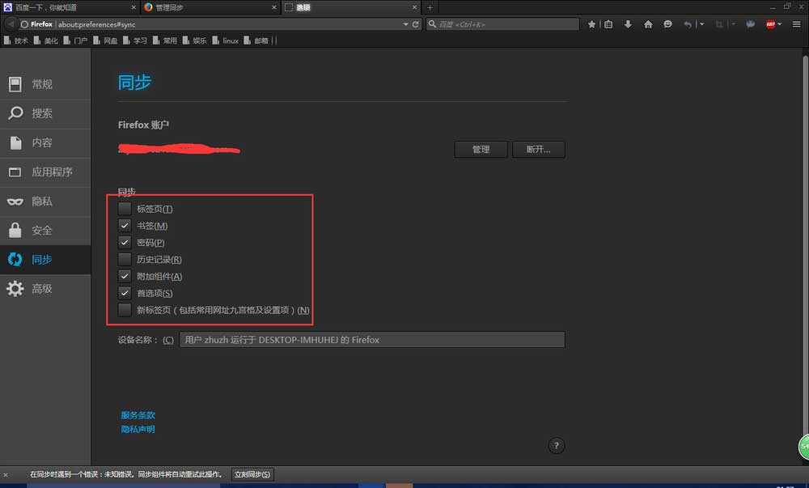The image size is (809, 488).
Task: Click the screenshot crop toolbar icon
Action: [718, 24]
